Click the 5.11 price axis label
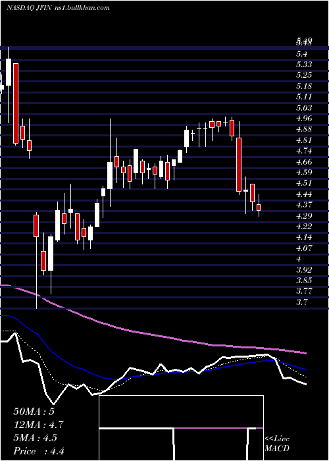 click(304, 97)
